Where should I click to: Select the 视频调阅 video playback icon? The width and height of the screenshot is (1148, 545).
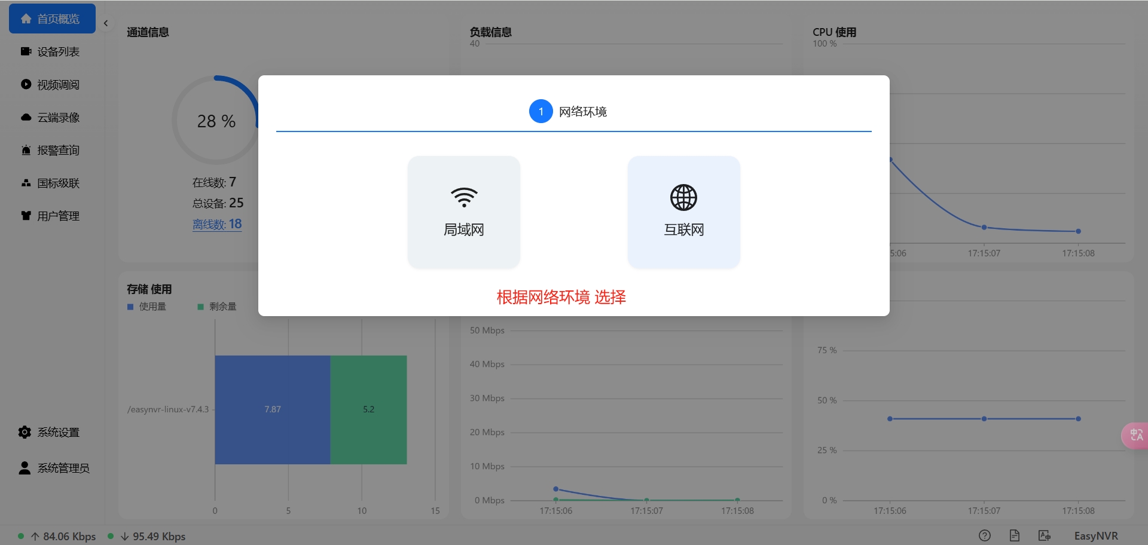tap(25, 84)
